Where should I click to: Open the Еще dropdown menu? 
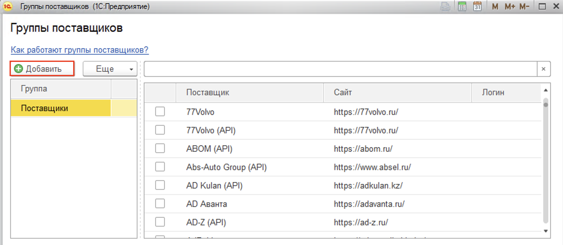[x=110, y=69]
